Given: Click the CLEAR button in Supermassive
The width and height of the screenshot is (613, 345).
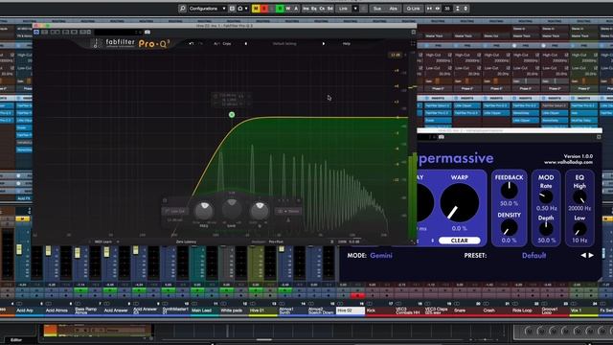Looking at the screenshot, I should [460, 241].
